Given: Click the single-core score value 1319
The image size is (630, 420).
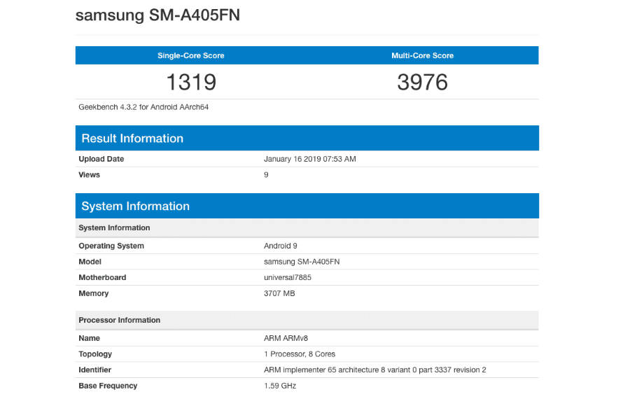Looking at the screenshot, I should (192, 82).
